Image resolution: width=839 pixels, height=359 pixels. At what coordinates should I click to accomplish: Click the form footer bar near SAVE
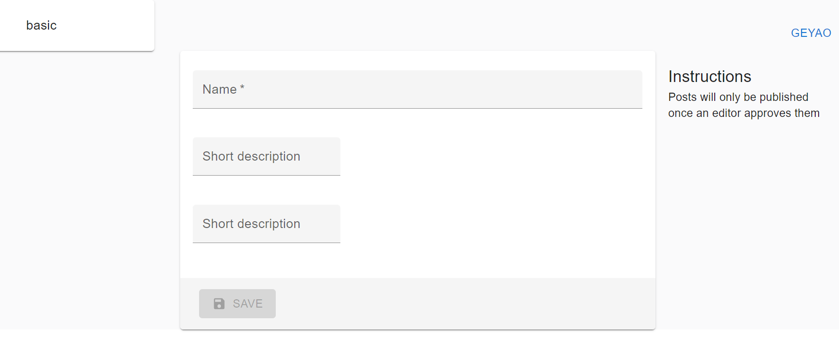pos(437,303)
